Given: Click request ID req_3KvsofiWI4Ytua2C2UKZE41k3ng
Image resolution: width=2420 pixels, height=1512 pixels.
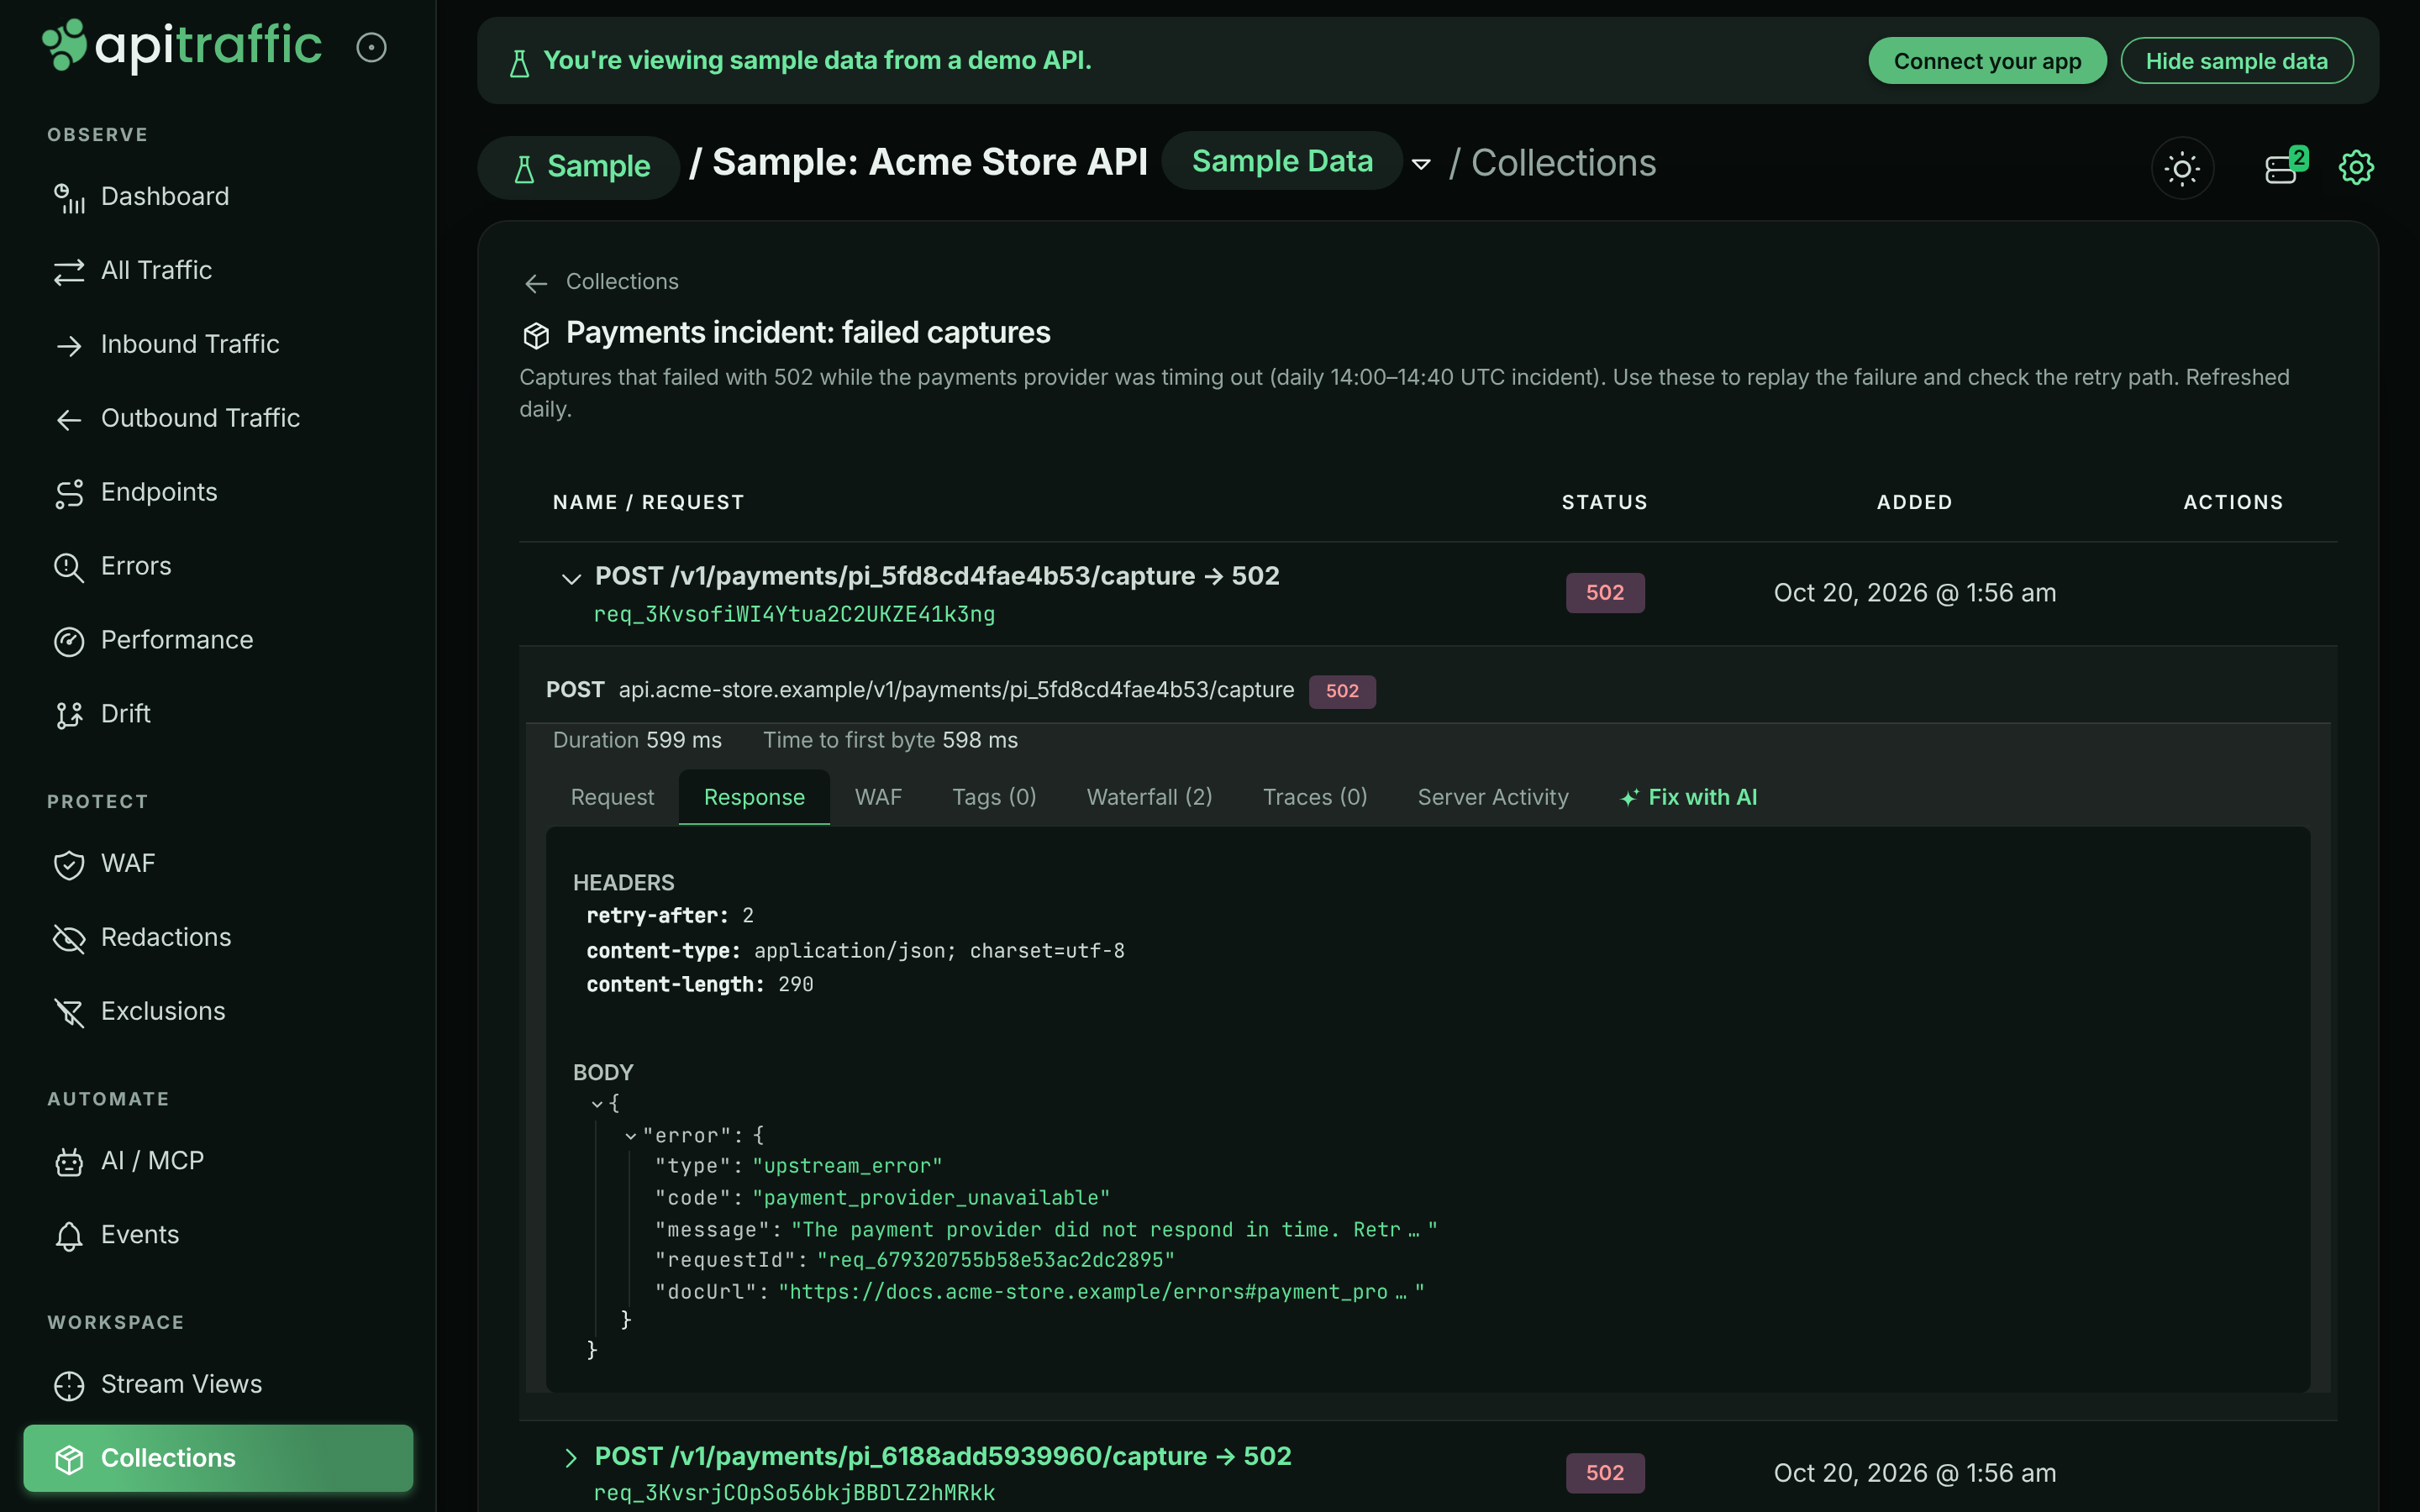Looking at the screenshot, I should [794, 614].
